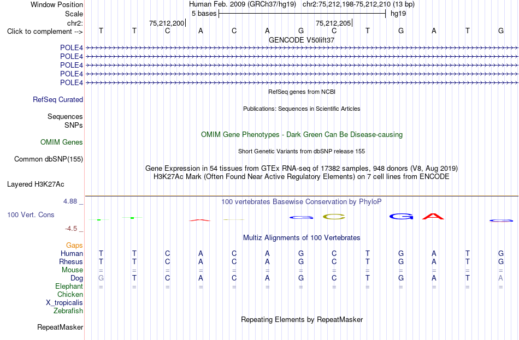Image resolution: width=519 pixels, height=340 pixels.
Task: Click the Rhesus species label
Action: coord(71,261)
